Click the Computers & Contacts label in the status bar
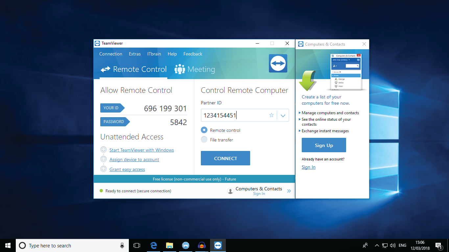Screen dimensions: 449x252 (259, 189)
